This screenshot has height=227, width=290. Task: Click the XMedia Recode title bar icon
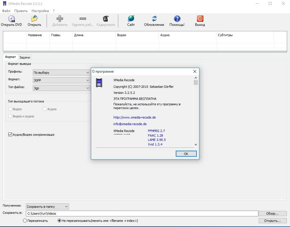[4, 3]
